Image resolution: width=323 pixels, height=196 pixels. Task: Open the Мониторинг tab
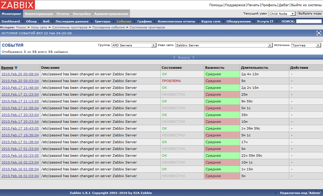12,14
